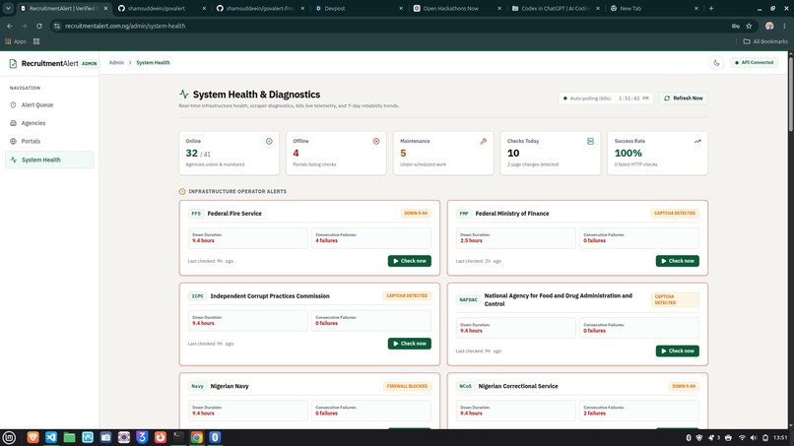Image resolution: width=794 pixels, height=446 pixels.
Task: Click the RecruitmentAlert logo icon
Action: 13,63
